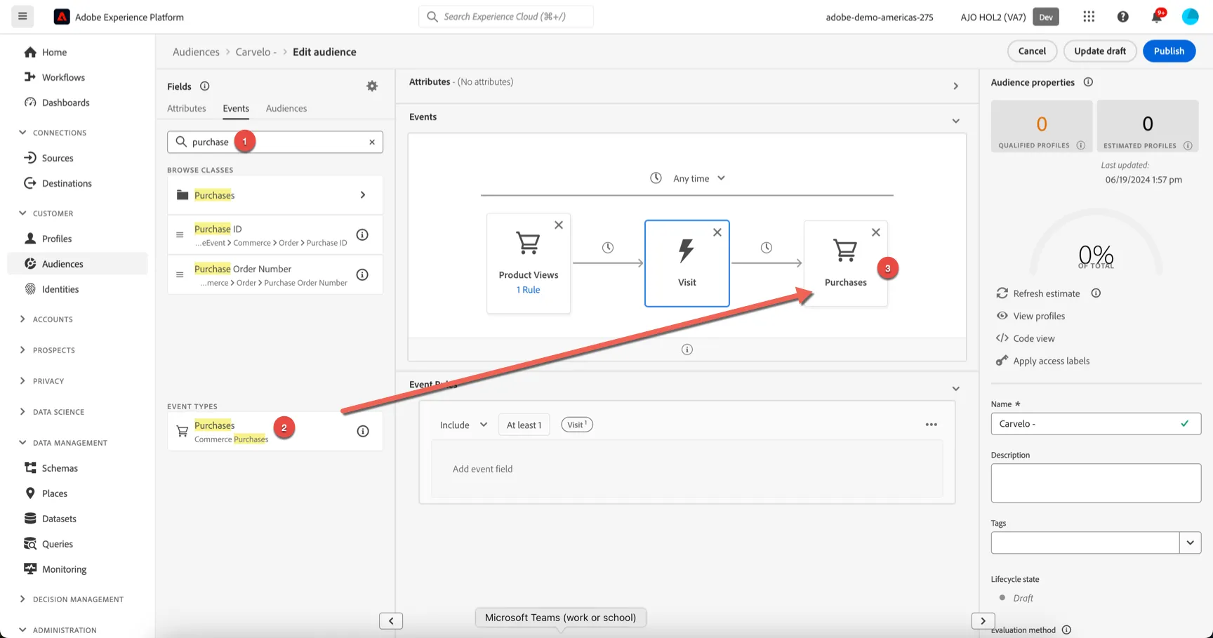
Task: Open the 1 Rule link on Product Views
Action: tap(529, 290)
